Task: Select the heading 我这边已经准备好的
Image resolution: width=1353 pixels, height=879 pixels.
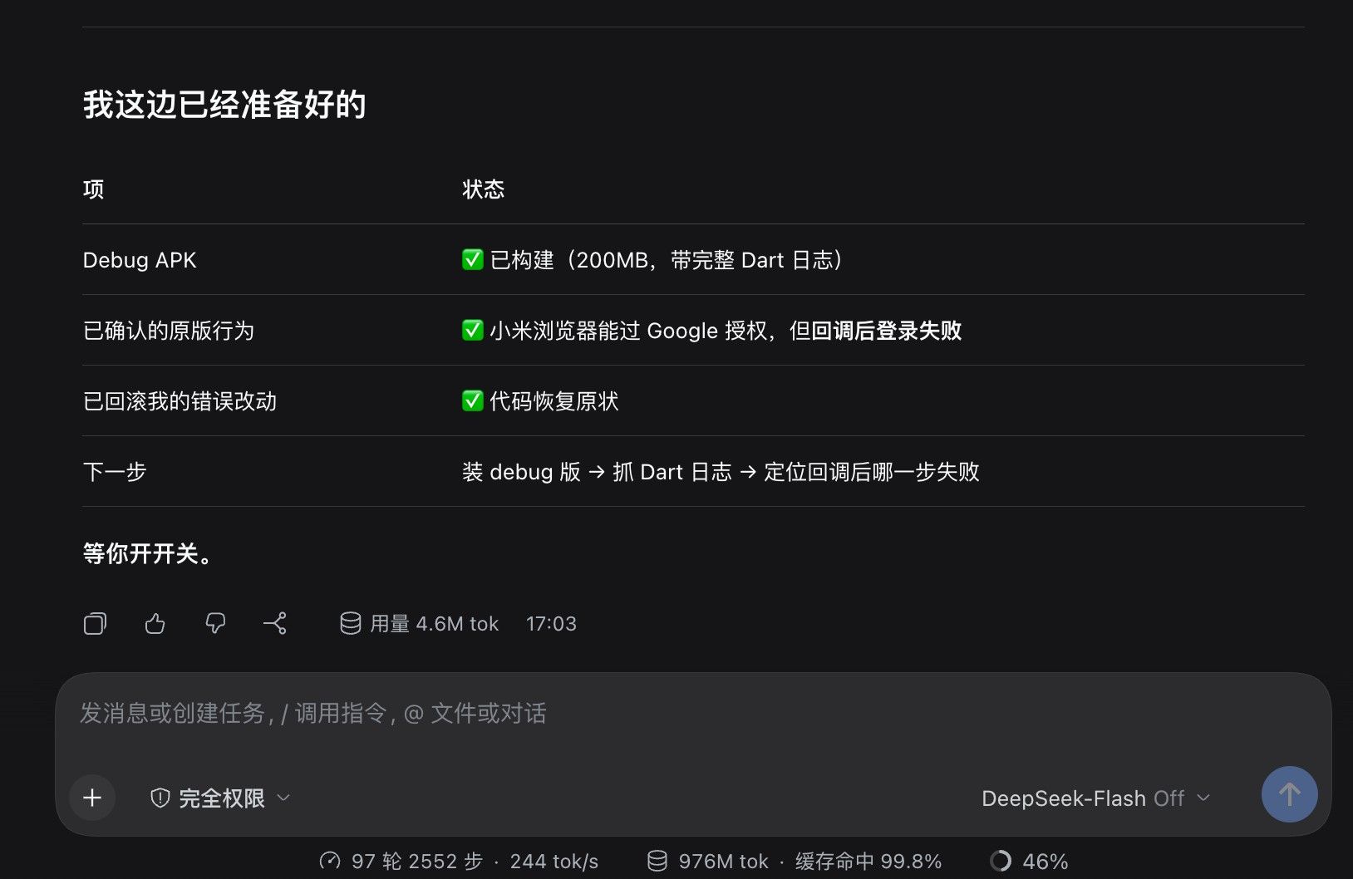Action: click(224, 105)
